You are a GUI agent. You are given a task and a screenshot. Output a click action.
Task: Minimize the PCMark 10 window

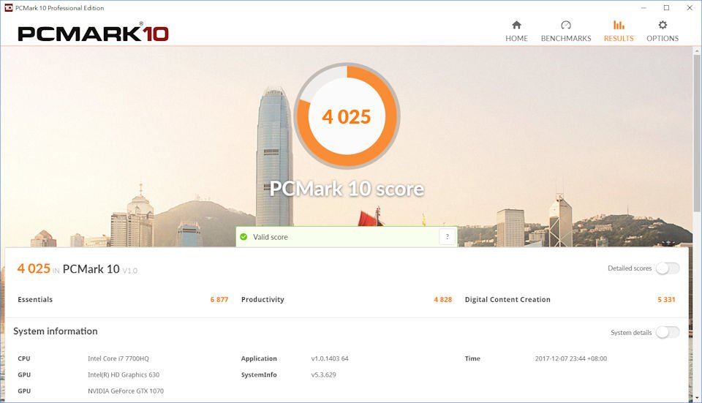click(x=643, y=7)
